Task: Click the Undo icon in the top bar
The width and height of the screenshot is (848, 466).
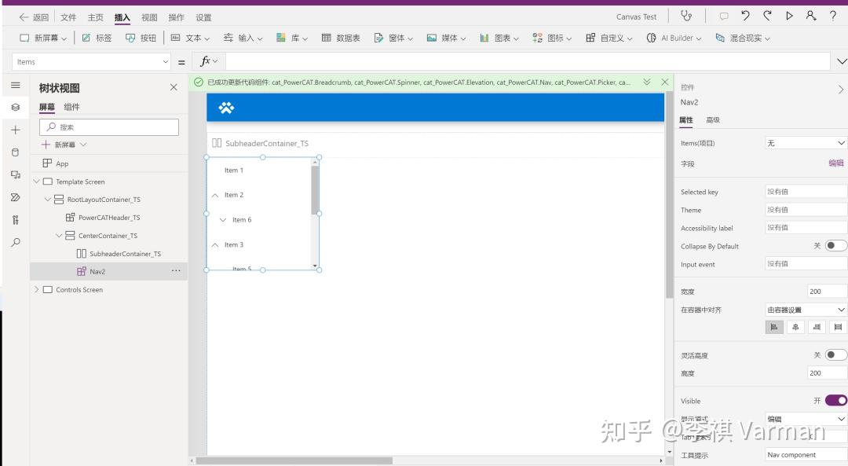Action: point(745,17)
